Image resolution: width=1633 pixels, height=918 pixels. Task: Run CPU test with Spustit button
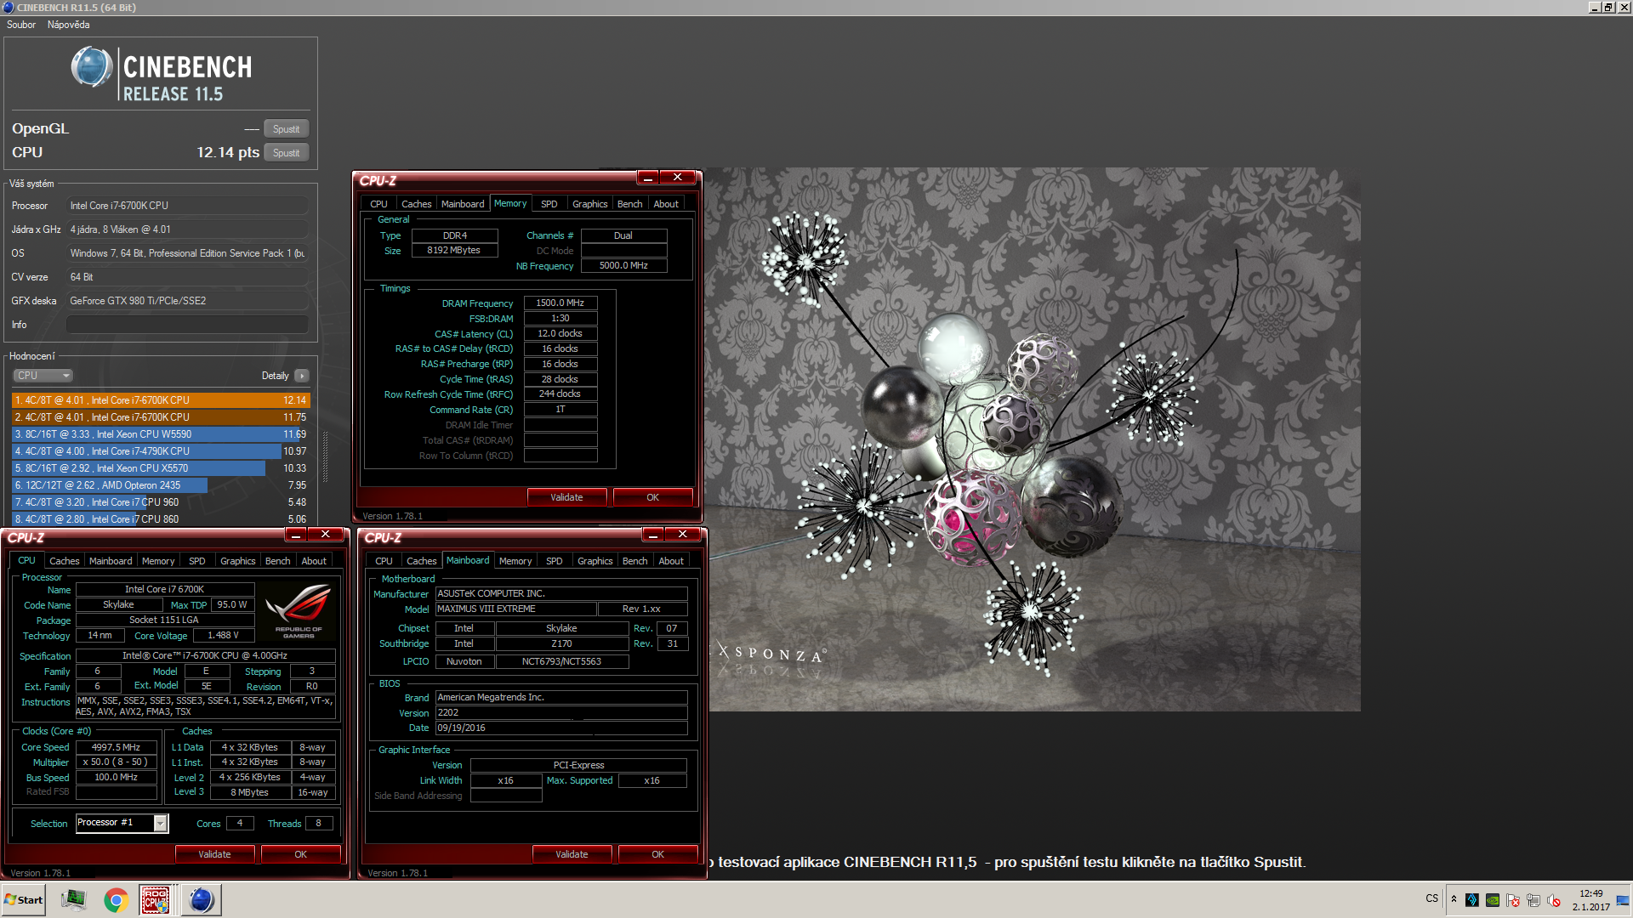point(286,153)
